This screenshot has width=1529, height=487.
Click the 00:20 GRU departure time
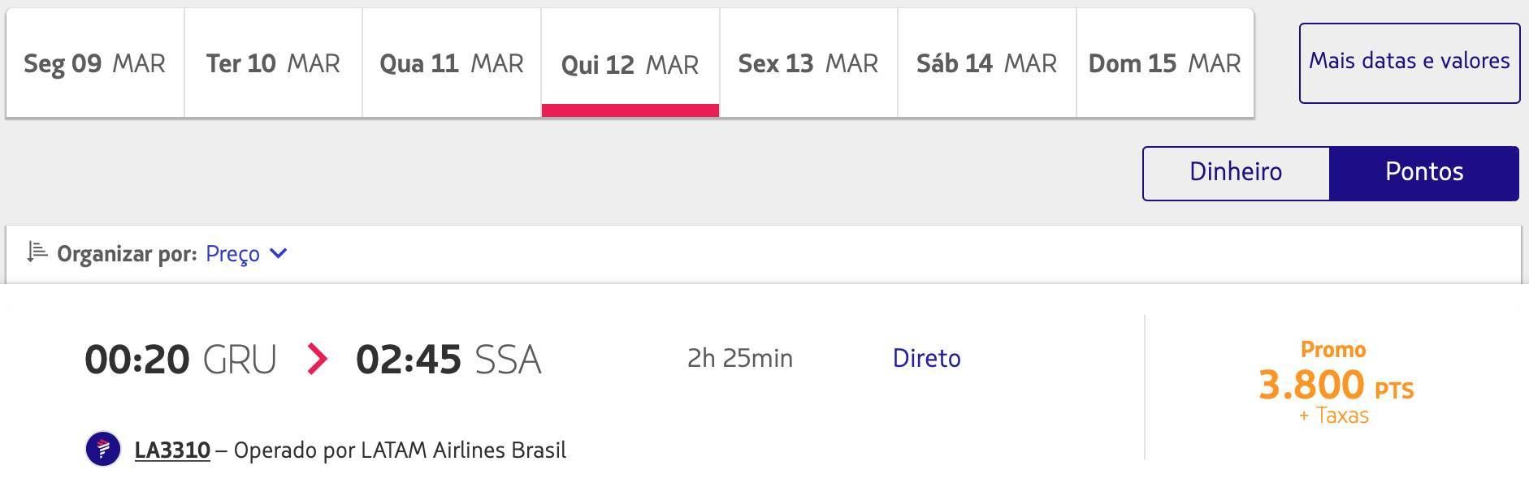tap(180, 359)
